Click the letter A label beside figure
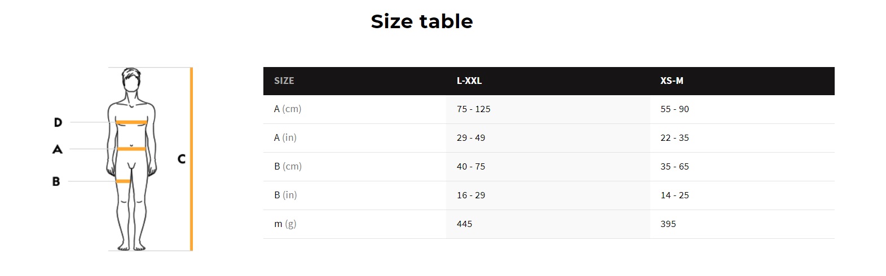 [x=57, y=149]
